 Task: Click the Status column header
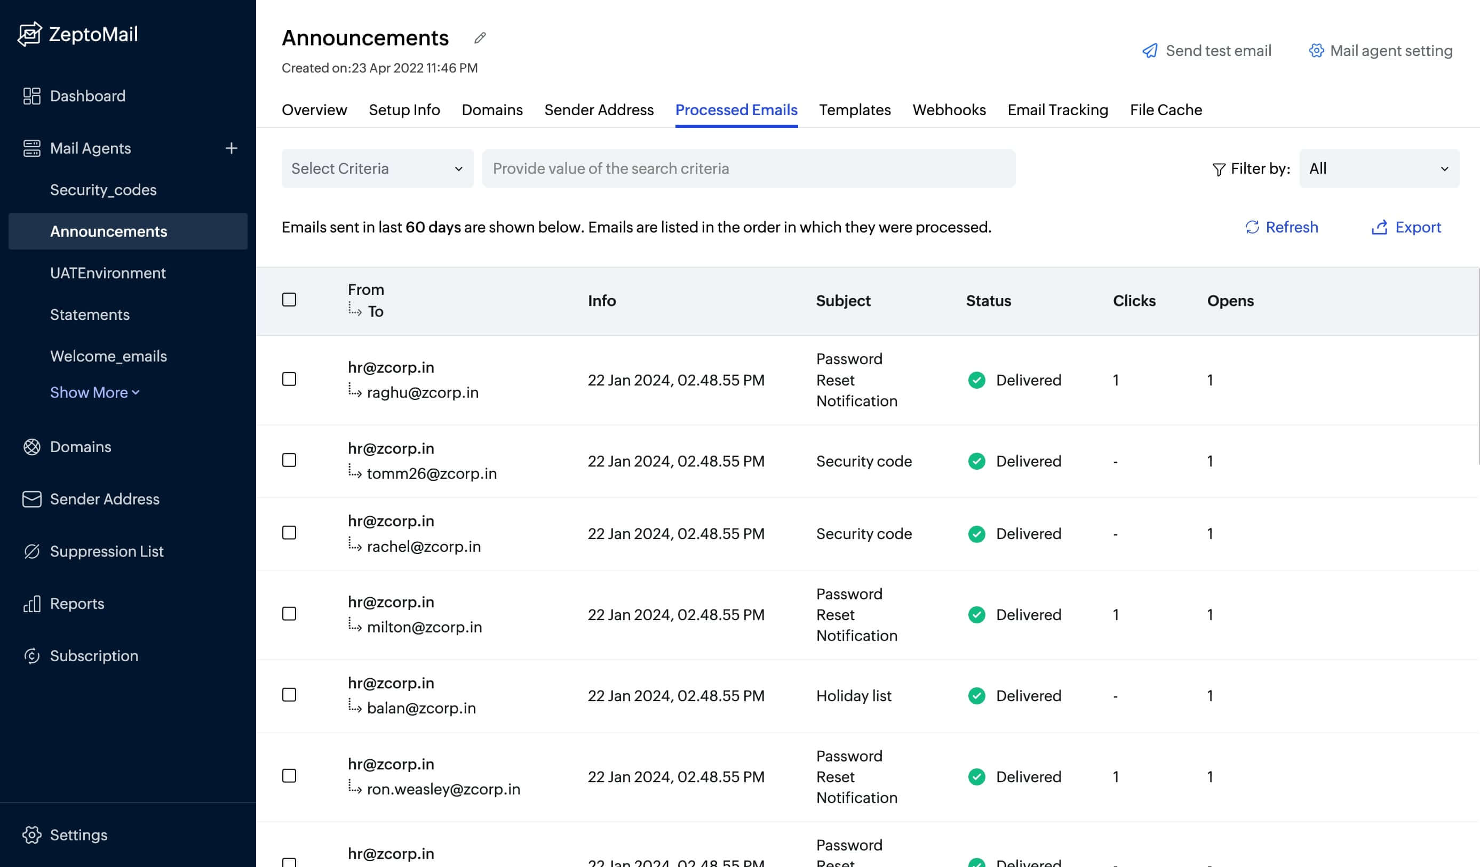point(989,301)
